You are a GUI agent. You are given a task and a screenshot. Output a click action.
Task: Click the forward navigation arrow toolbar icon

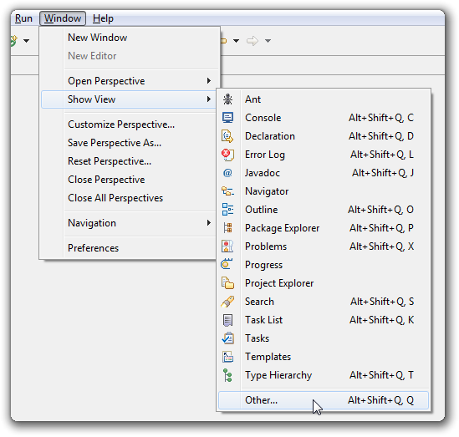point(252,41)
